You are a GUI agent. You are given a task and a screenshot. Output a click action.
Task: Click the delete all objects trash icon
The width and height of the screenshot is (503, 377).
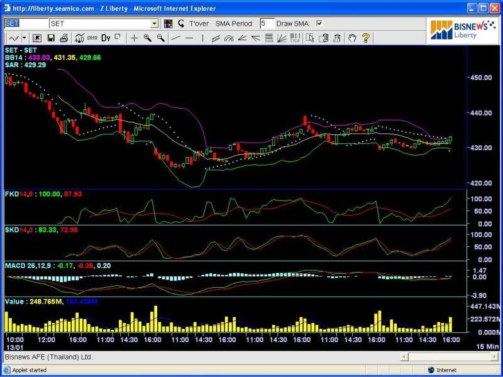pyautogui.click(x=337, y=38)
